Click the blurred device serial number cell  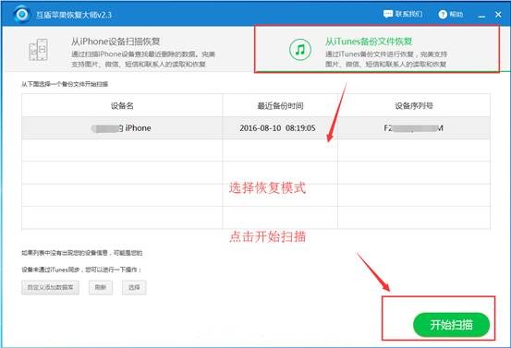pos(414,128)
